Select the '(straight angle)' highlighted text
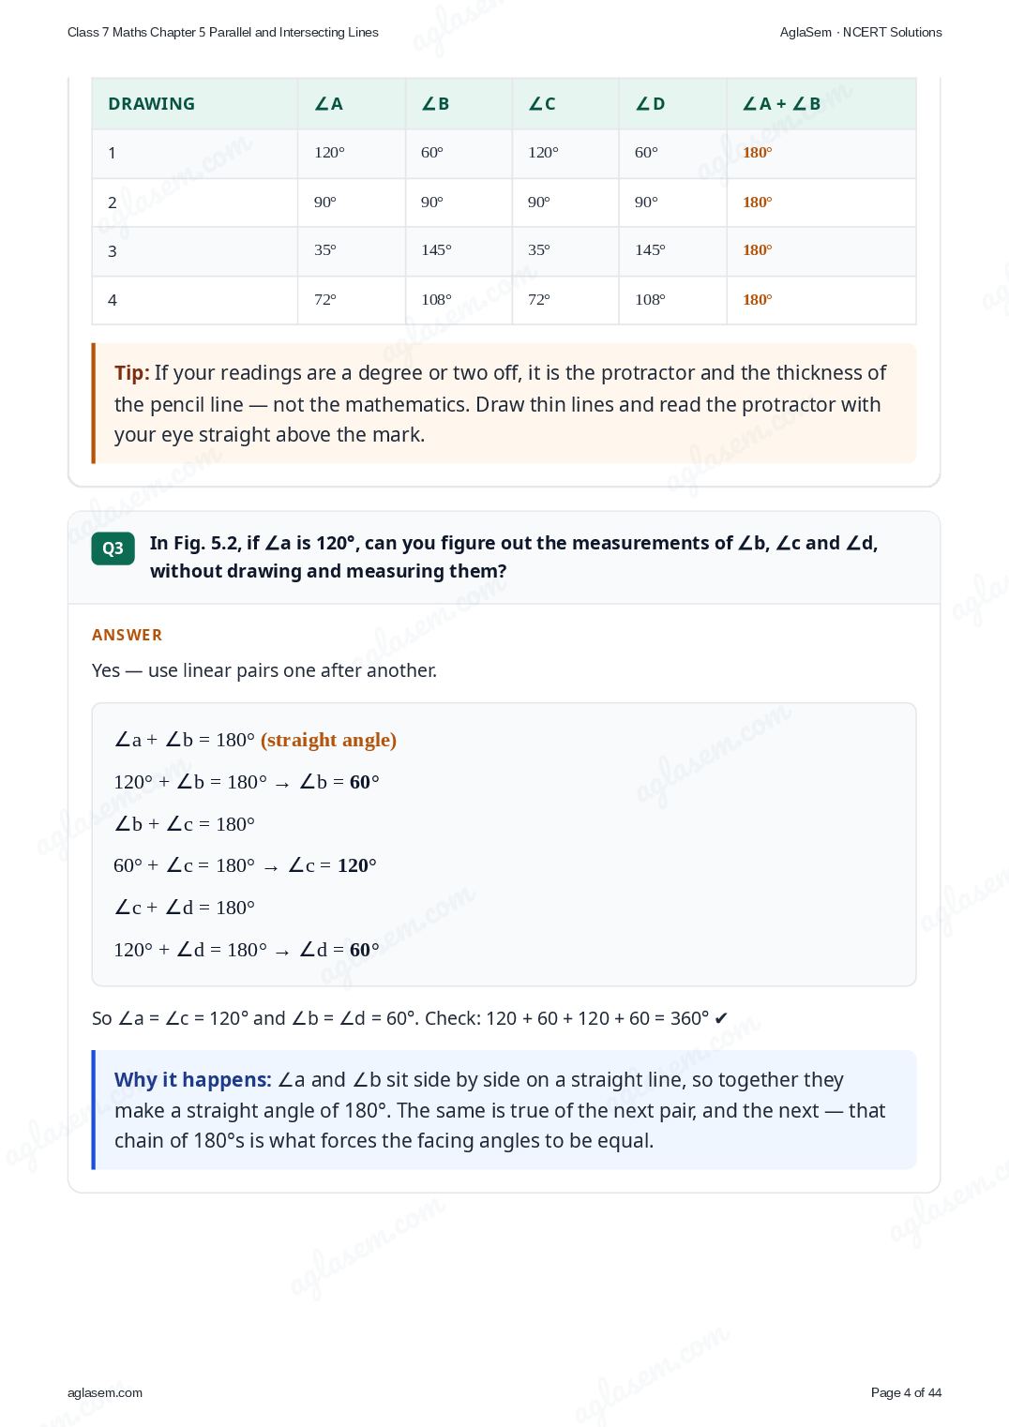This screenshot has height=1427, width=1009. pyautogui.click(x=328, y=740)
